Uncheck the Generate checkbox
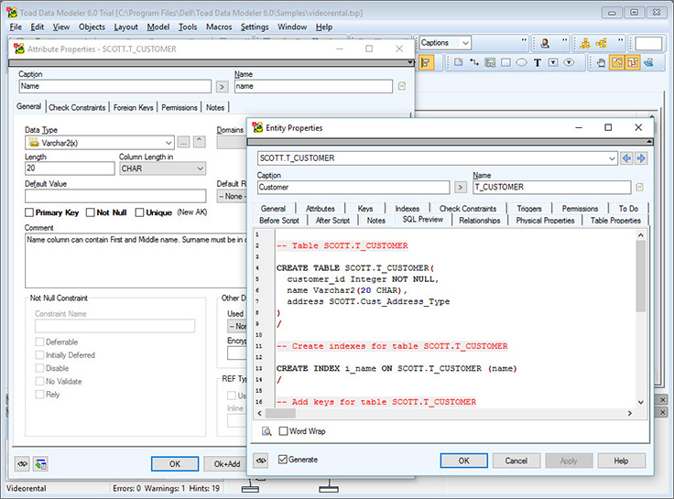 point(283,460)
